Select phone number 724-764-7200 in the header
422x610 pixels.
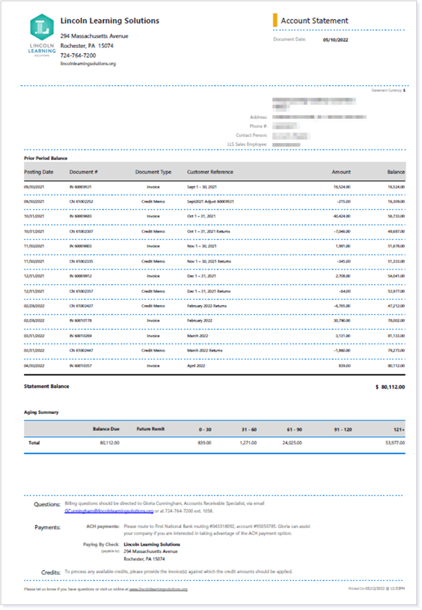click(x=78, y=55)
